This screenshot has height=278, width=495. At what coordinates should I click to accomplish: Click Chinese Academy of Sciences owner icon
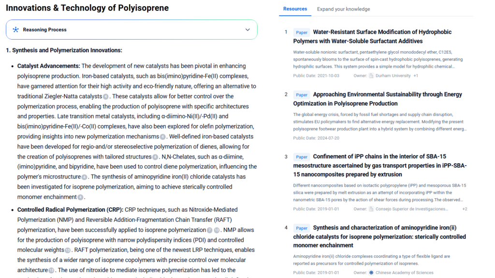coord(371,273)
